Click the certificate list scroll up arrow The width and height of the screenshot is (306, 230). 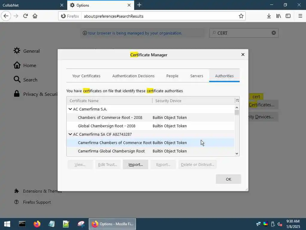(237, 108)
